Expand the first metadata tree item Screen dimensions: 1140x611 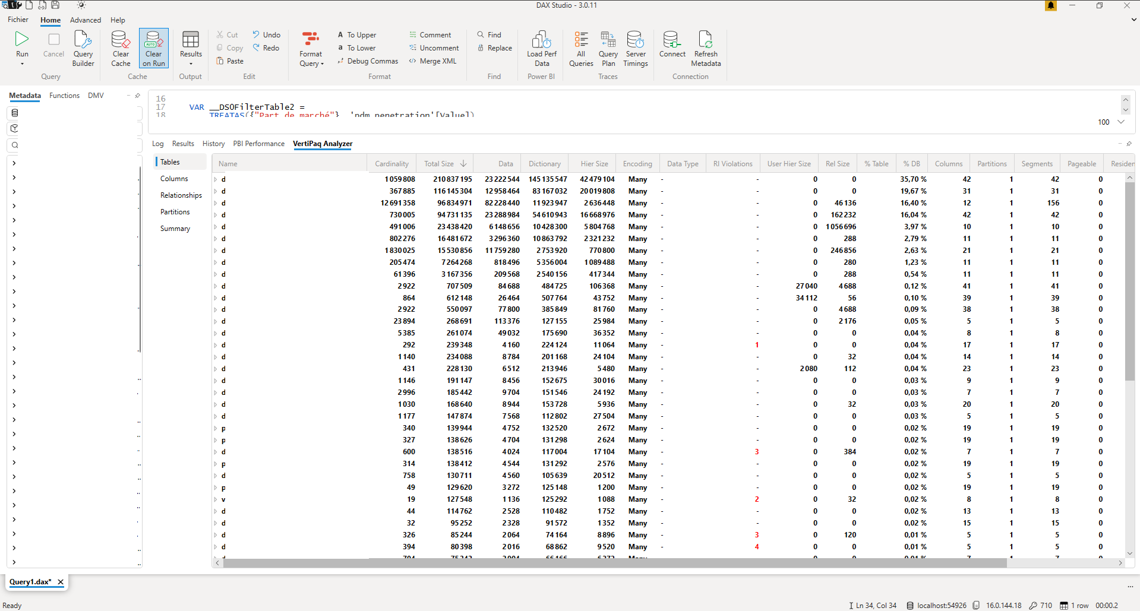(14, 163)
